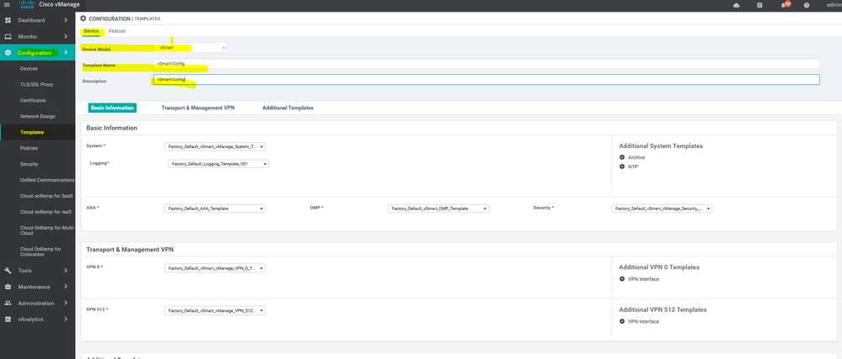Expand the vAnalytics menu chevron
Screen dimensions: 842x359
[x=66, y=319]
